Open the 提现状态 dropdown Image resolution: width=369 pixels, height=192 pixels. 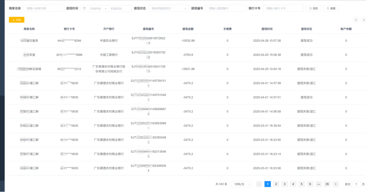(x=169, y=8)
